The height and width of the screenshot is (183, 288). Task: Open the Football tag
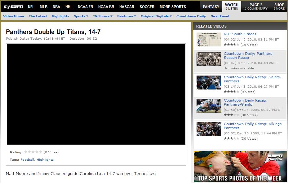click(27, 159)
